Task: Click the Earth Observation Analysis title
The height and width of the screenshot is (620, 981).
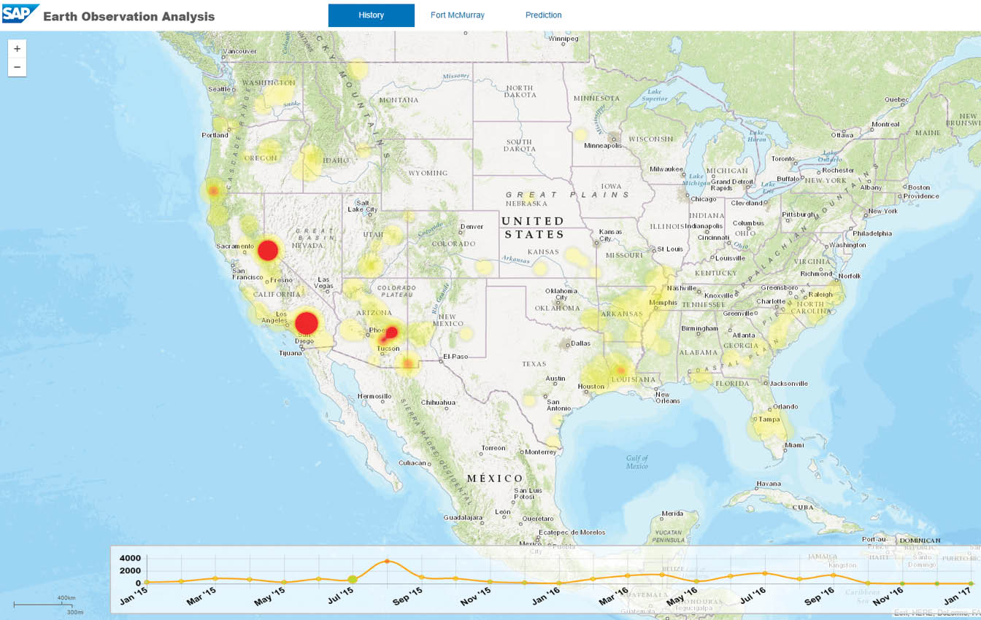Action: pyautogui.click(x=129, y=16)
